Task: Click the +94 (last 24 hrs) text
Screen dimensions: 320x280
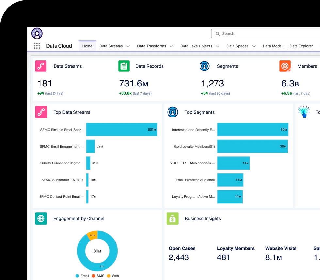Action: [x=50, y=93]
